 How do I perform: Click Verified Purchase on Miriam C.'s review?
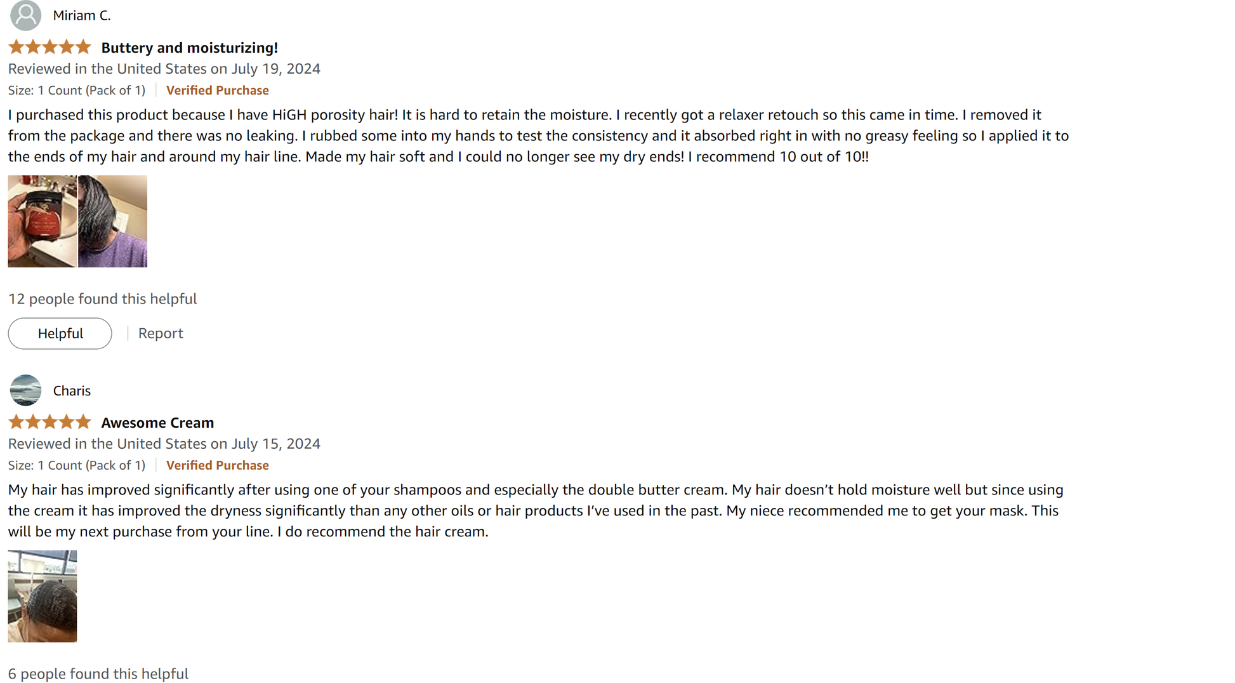click(x=217, y=91)
